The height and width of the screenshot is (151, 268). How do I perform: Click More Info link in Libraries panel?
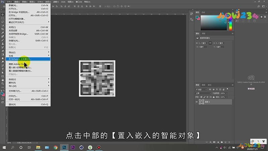[x=251, y=89]
